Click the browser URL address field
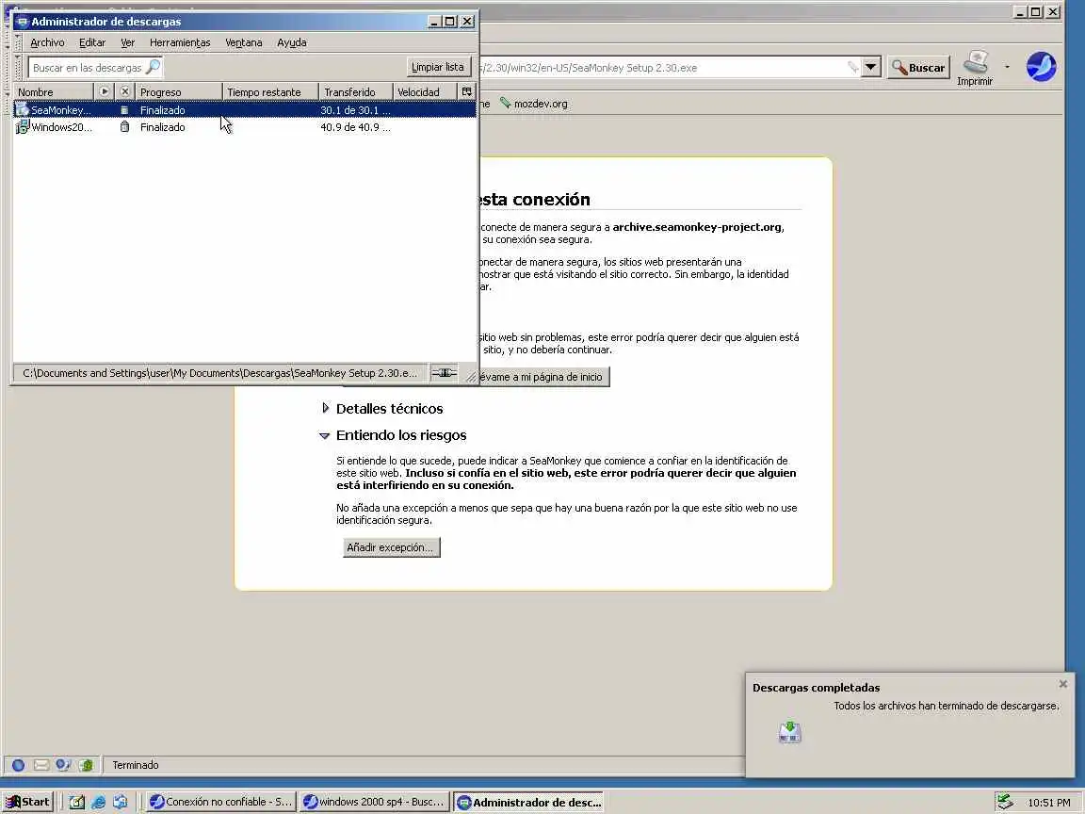1085x814 pixels. click(x=661, y=67)
